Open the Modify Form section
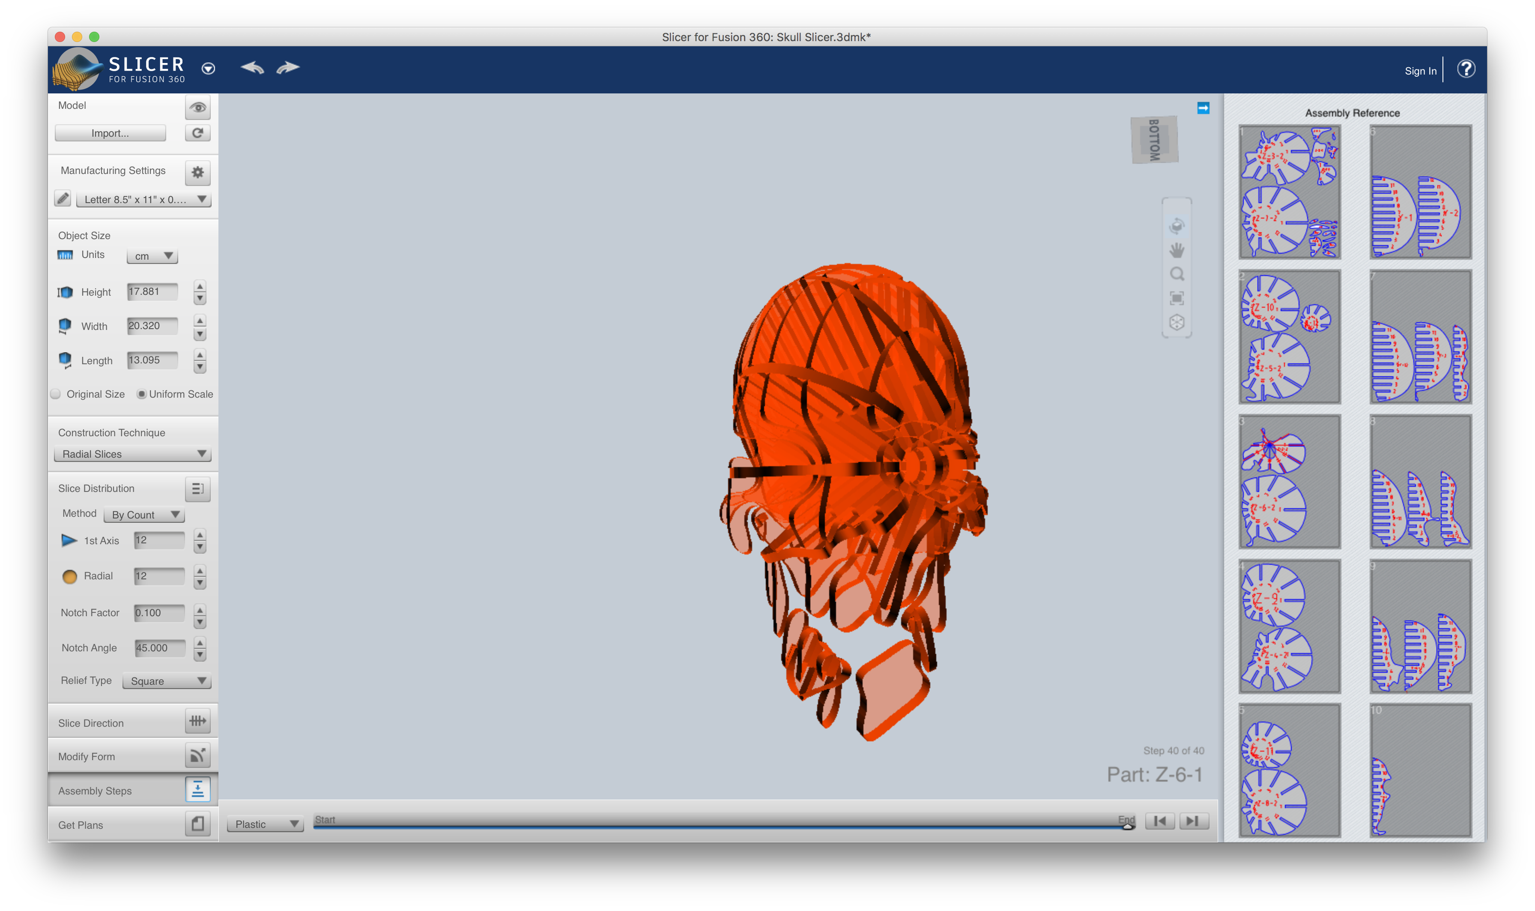The width and height of the screenshot is (1535, 911). click(x=133, y=756)
